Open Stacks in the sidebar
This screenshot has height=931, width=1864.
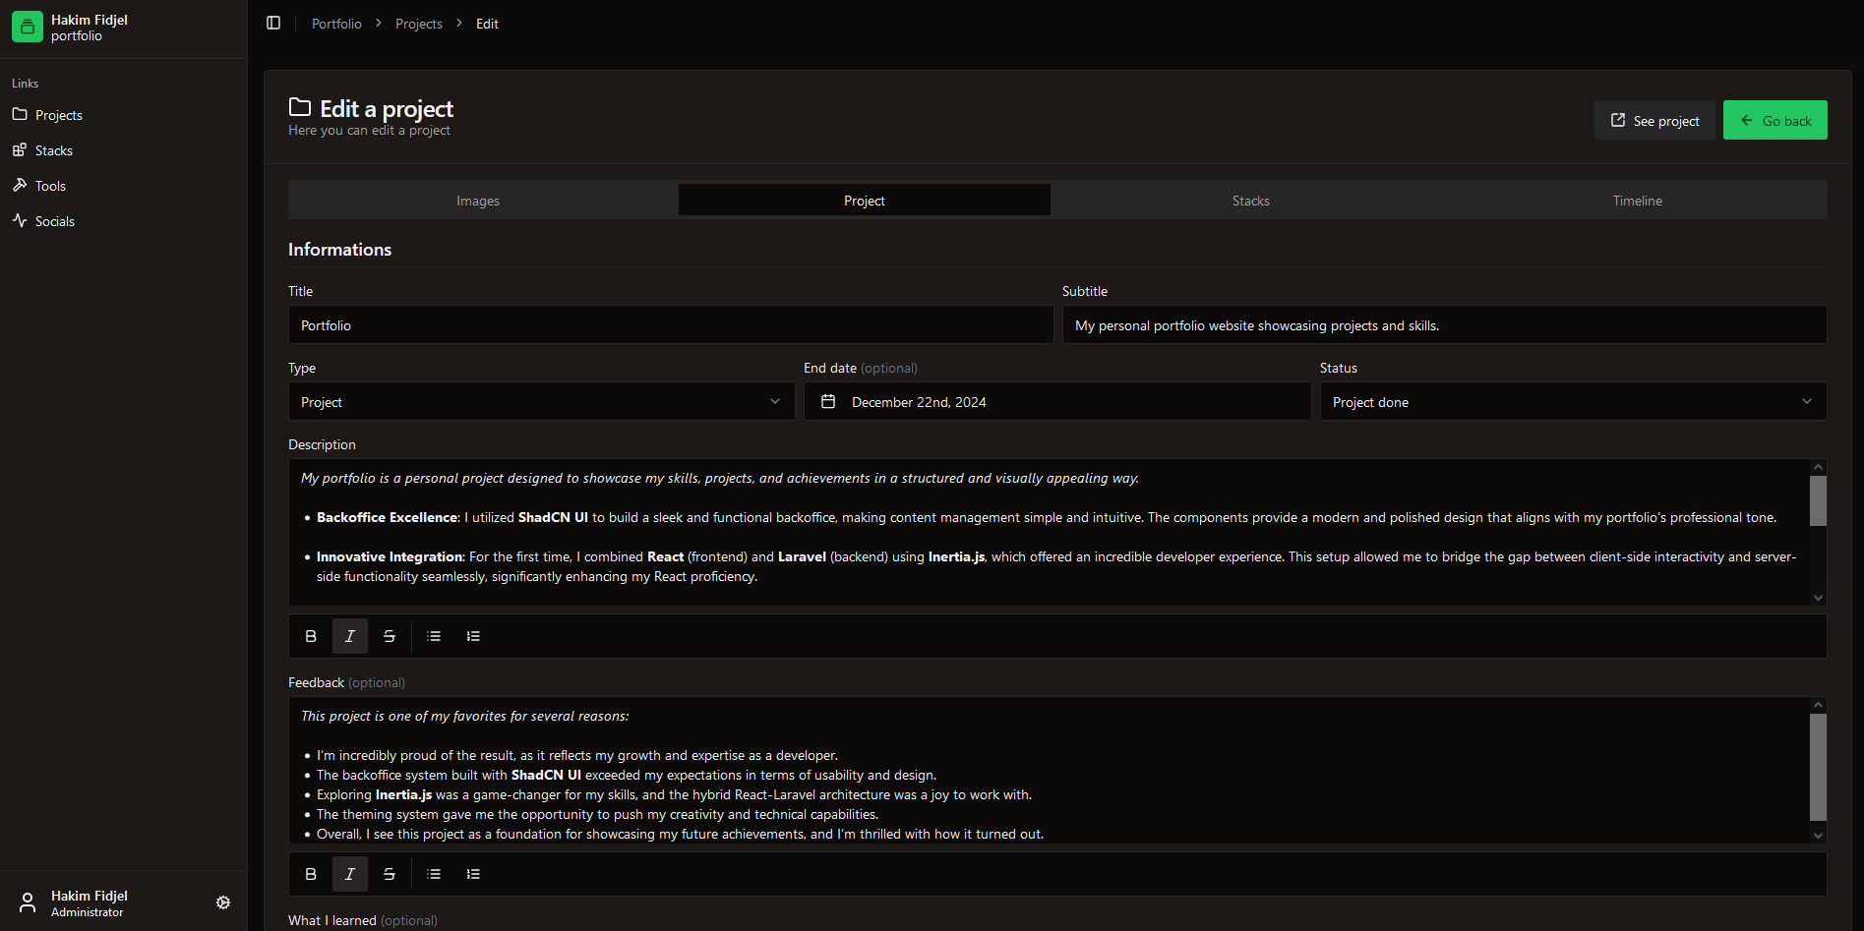point(54,150)
